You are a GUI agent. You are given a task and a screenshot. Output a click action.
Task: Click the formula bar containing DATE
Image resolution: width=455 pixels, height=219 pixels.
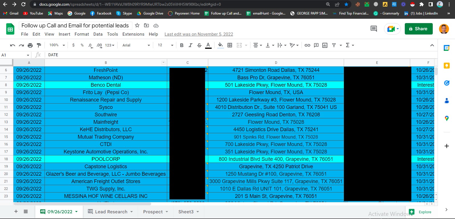click(x=241, y=55)
